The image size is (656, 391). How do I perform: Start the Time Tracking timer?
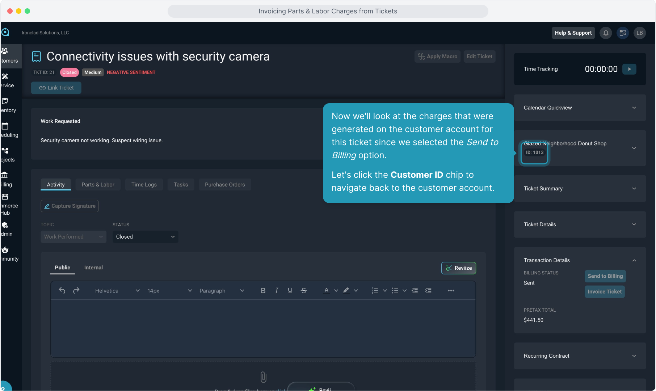pyautogui.click(x=629, y=69)
